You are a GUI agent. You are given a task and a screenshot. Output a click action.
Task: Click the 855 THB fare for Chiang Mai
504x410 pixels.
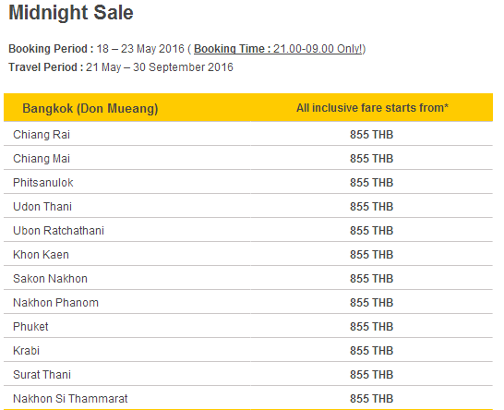point(372,159)
